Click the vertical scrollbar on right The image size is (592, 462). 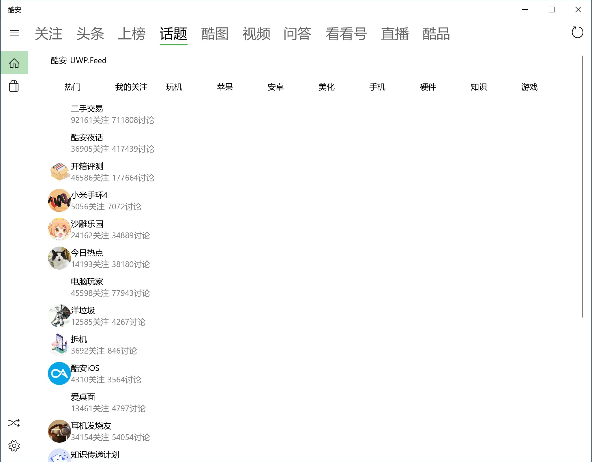582,186
